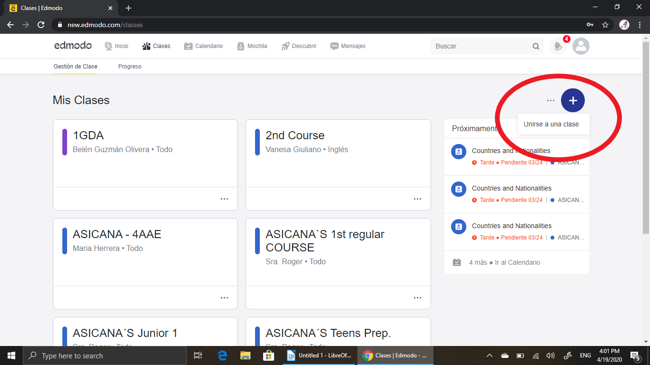Open the Calendario page
The image size is (650, 365).
pyautogui.click(x=203, y=46)
